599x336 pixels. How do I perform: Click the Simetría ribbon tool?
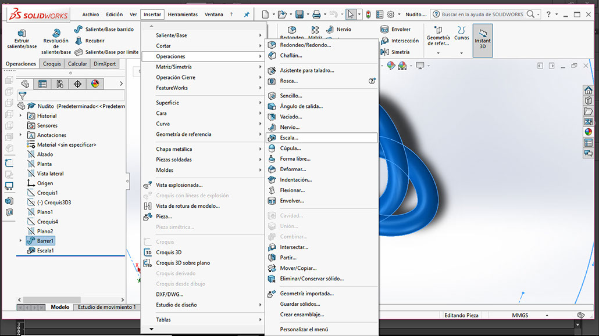point(395,52)
